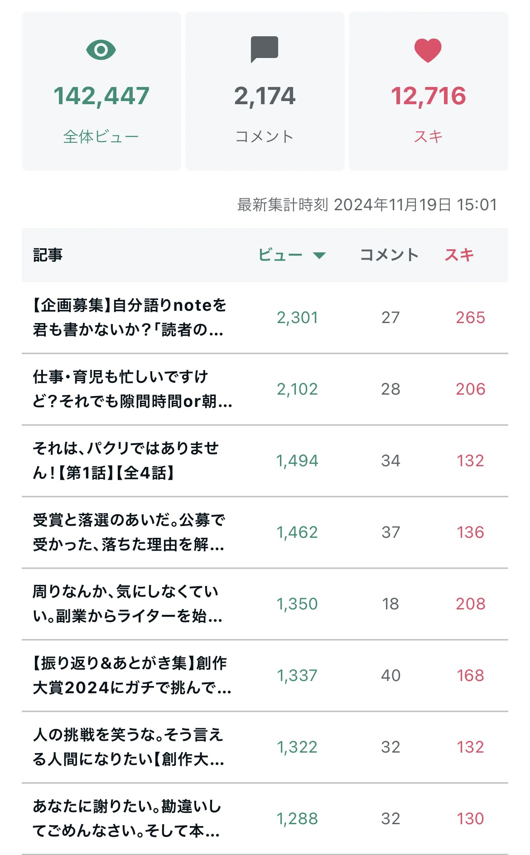Click the 2,301 view count value
Image resolution: width=530 pixels, height=855 pixels.
298,318
